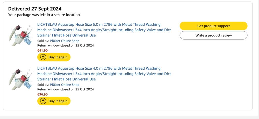Click the buy-again cart icon for 5.0 m hose
Screen dimensions: 259x119
[43, 57]
